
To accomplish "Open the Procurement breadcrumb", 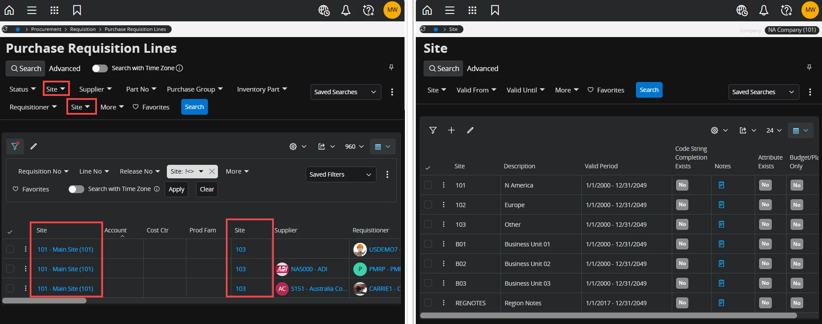I will coord(46,29).
